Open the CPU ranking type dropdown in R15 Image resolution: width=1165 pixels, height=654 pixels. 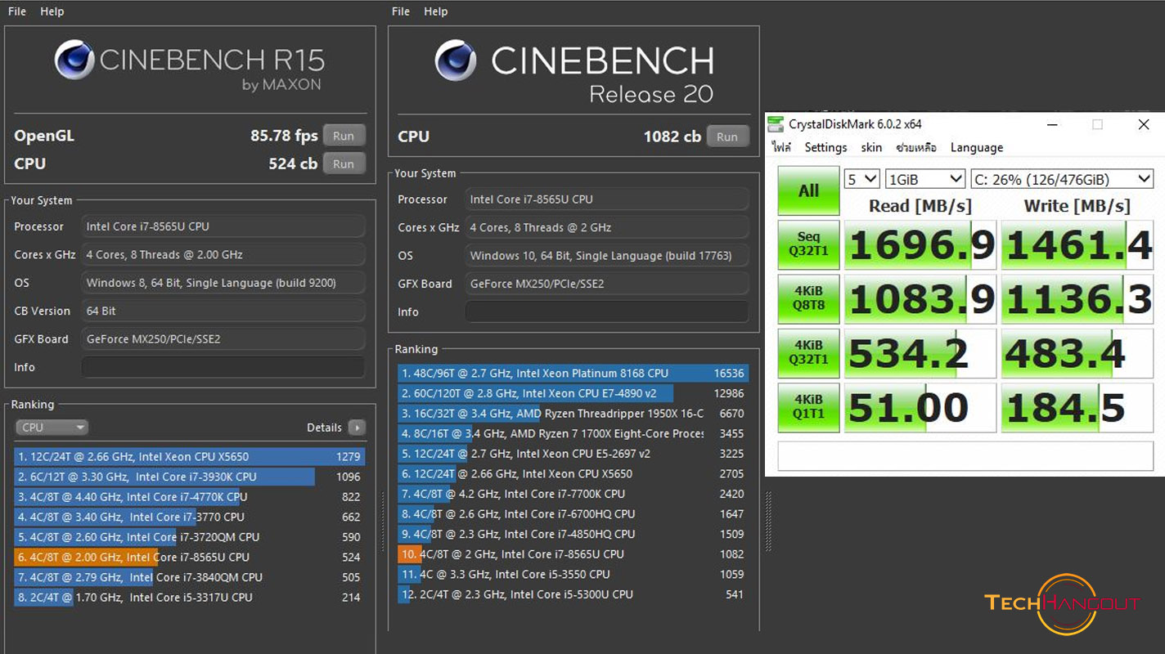tap(51, 428)
